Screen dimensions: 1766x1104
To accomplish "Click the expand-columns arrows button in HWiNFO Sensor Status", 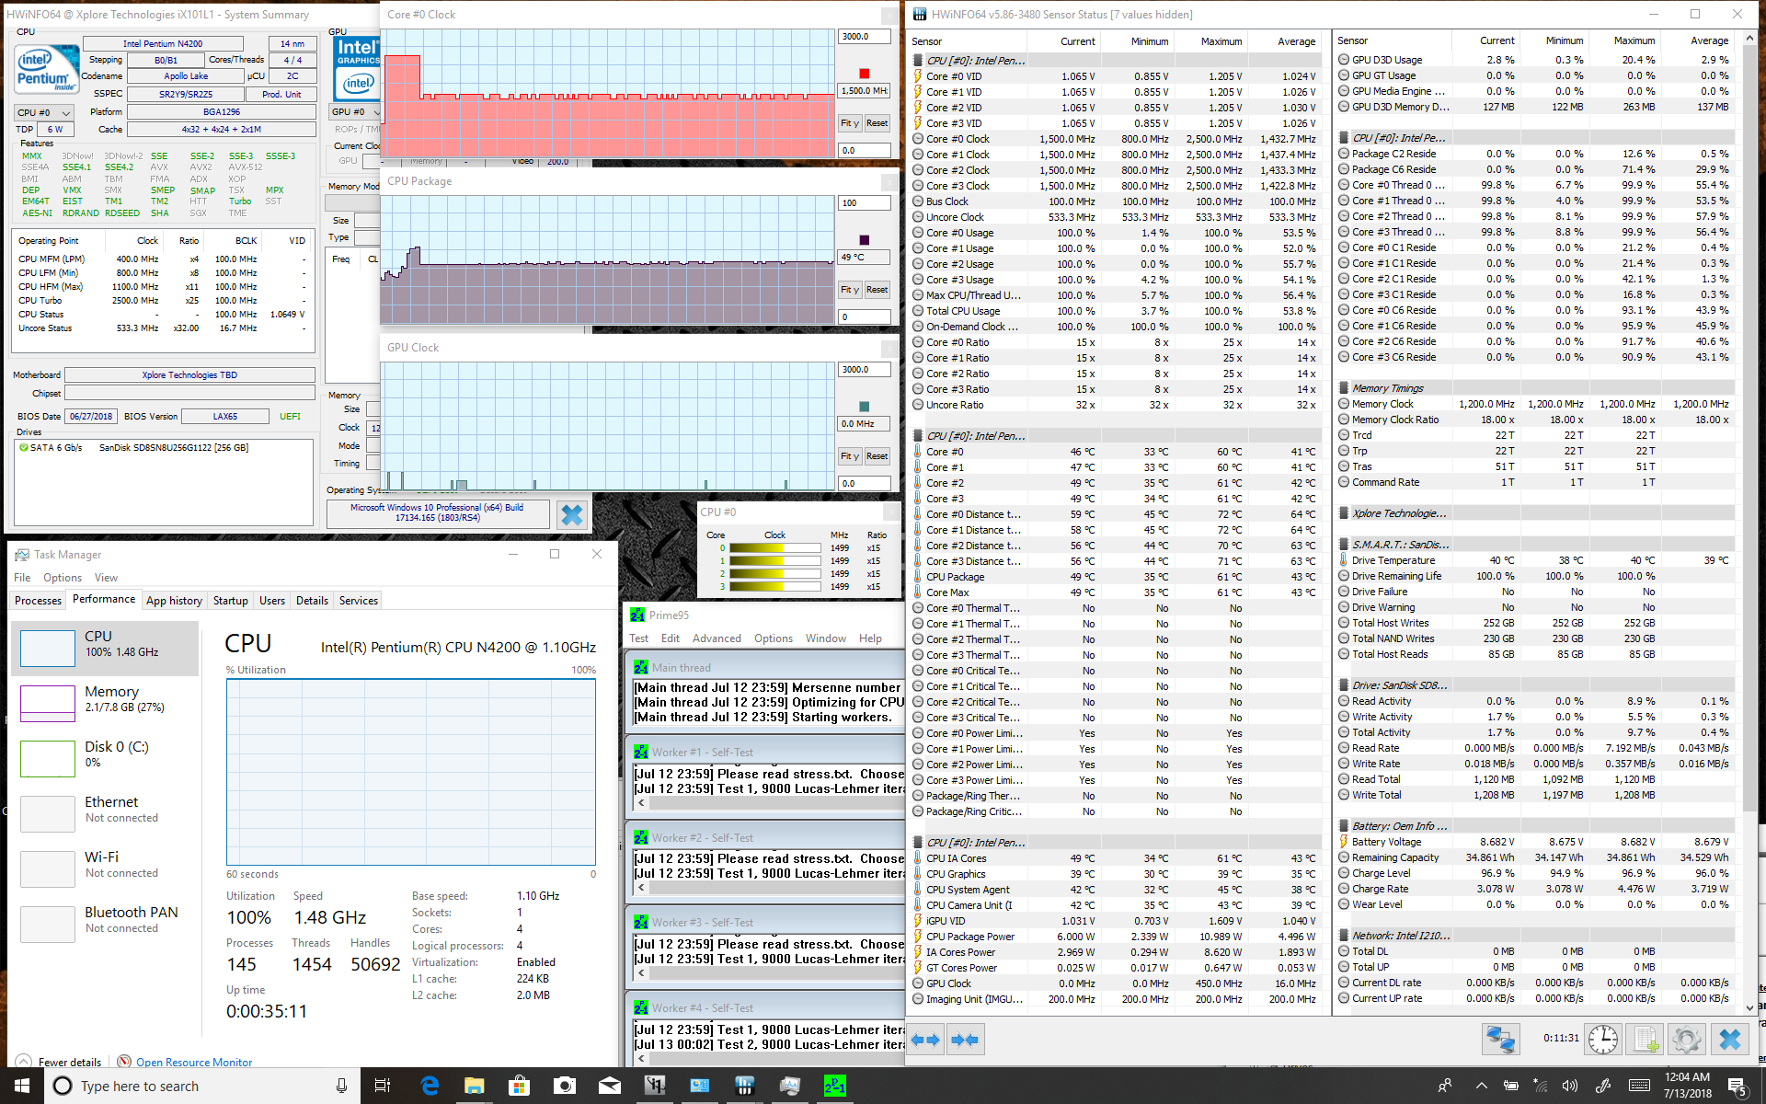I will pyautogui.click(x=925, y=1040).
